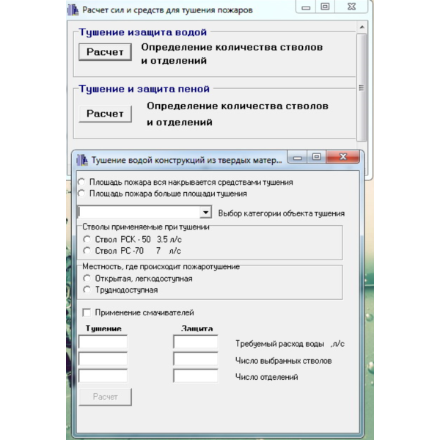Click Расчет button under Тушение изащита водой

coord(105,52)
